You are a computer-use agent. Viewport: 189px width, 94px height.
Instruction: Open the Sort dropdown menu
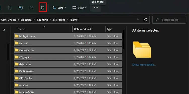click(x=59, y=8)
